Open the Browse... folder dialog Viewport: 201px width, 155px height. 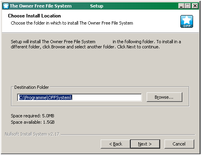pyautogui.click(x=165, y=97)
